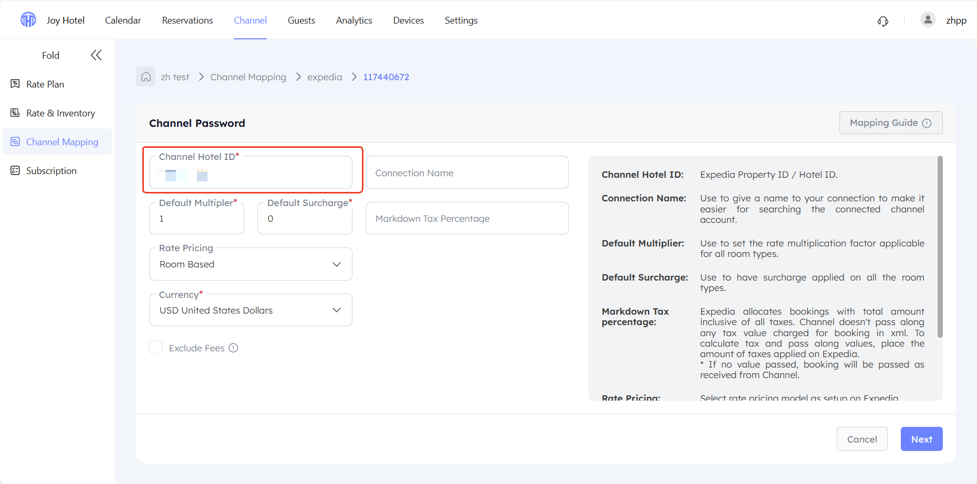The width and height of the screenshot is (977, 484).
Task: Click the Rate Plan sidebar icon
Action: point(15,84)
